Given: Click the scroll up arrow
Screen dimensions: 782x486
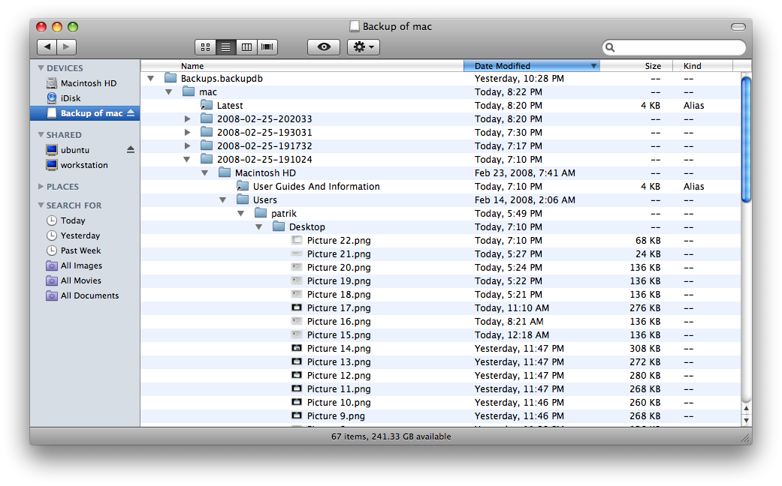Looking at the screenshot, I should 746,408.
